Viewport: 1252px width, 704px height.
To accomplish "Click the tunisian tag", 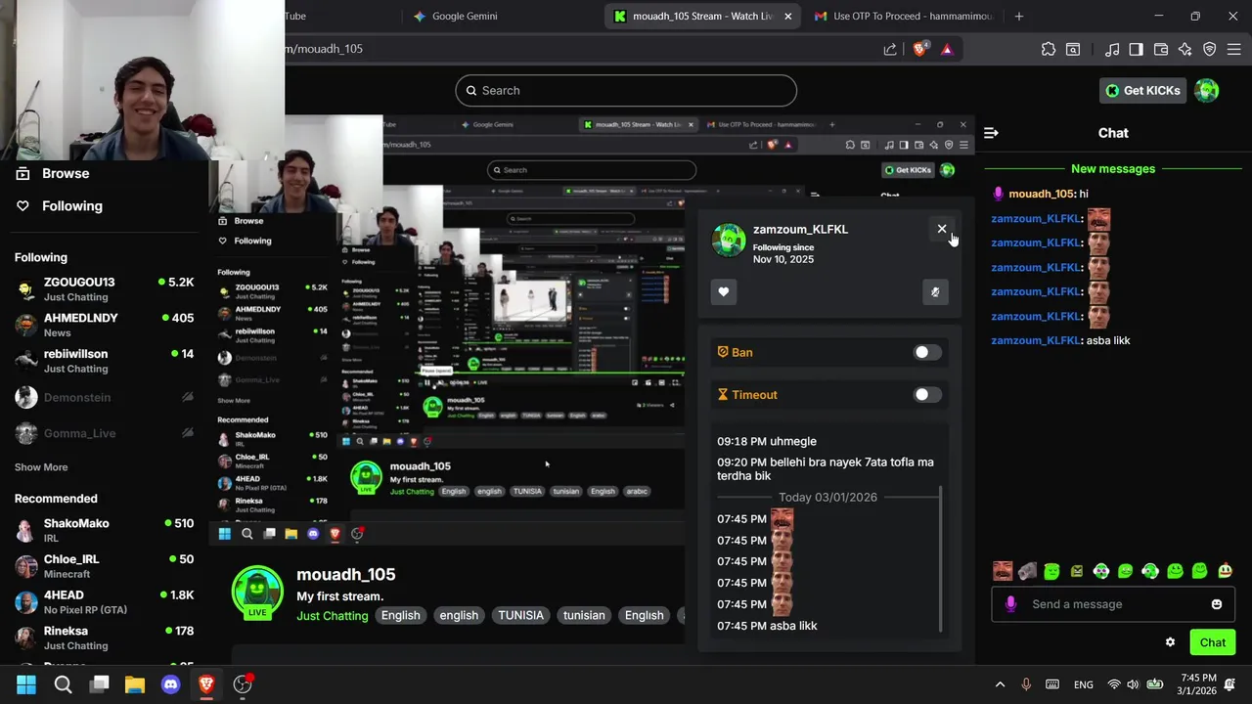I will click(x=584, y=616).
